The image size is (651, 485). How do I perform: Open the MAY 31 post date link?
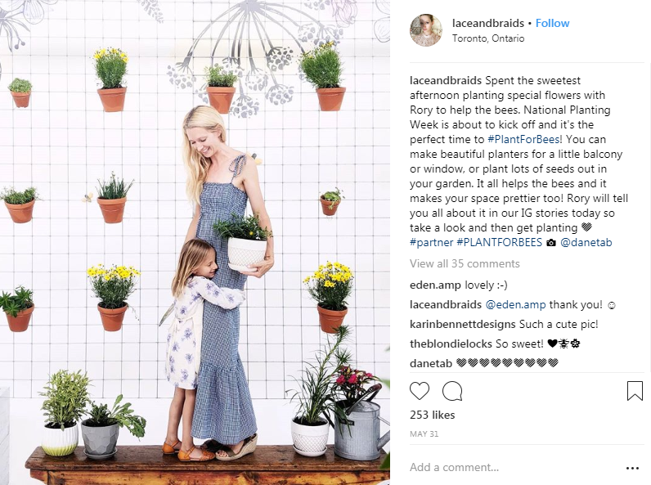click(424, 434)
